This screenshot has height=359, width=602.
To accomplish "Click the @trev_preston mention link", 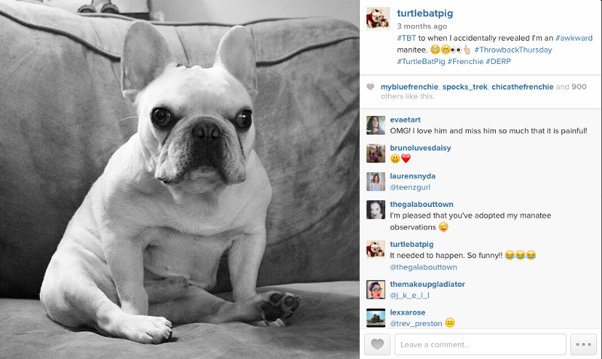I will point(416,324).
